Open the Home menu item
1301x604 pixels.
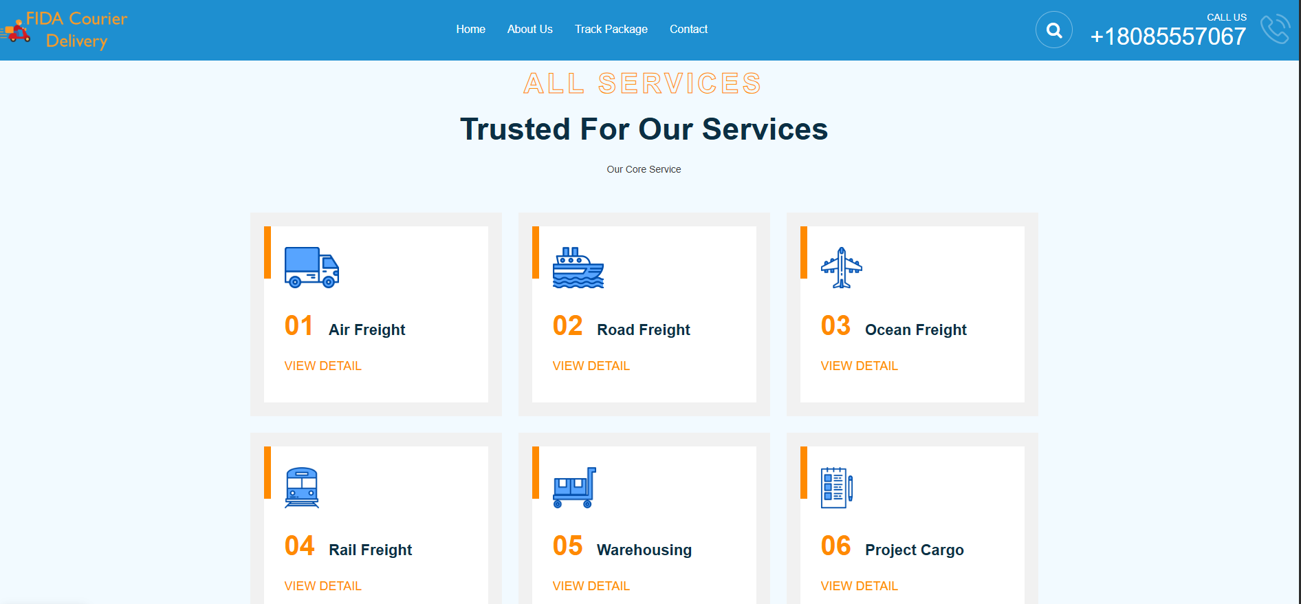[x=470, y=30]
